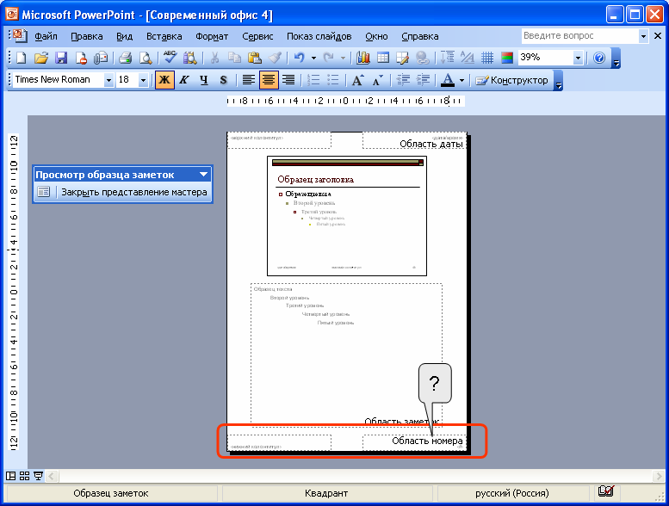
Task: Toggle Show Formatting icon
Action: coord(468,58)
